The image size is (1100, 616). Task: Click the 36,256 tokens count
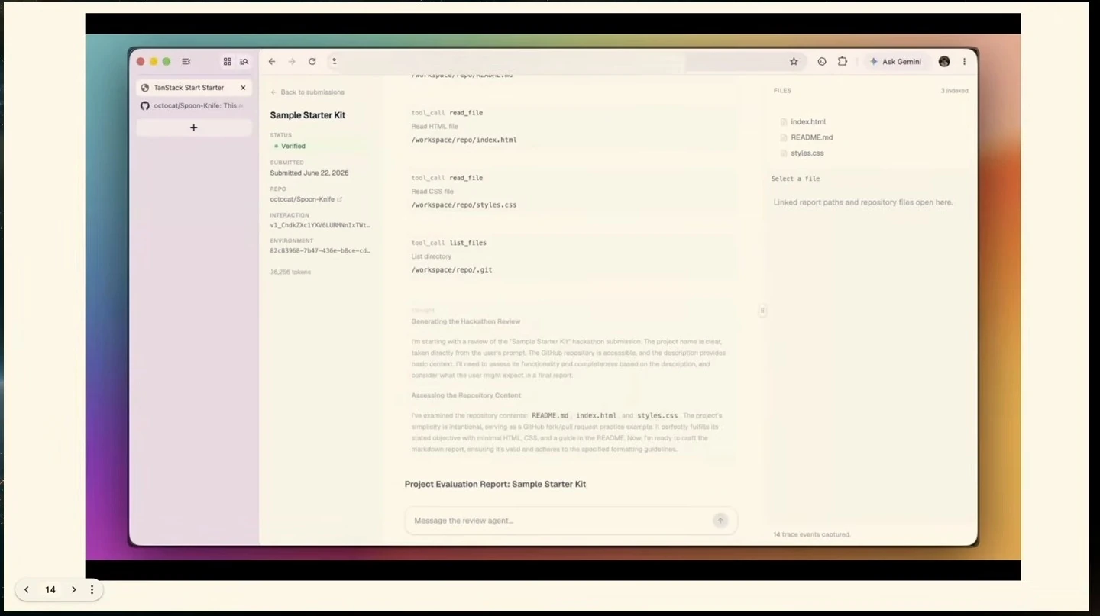(x=290, y=272)
